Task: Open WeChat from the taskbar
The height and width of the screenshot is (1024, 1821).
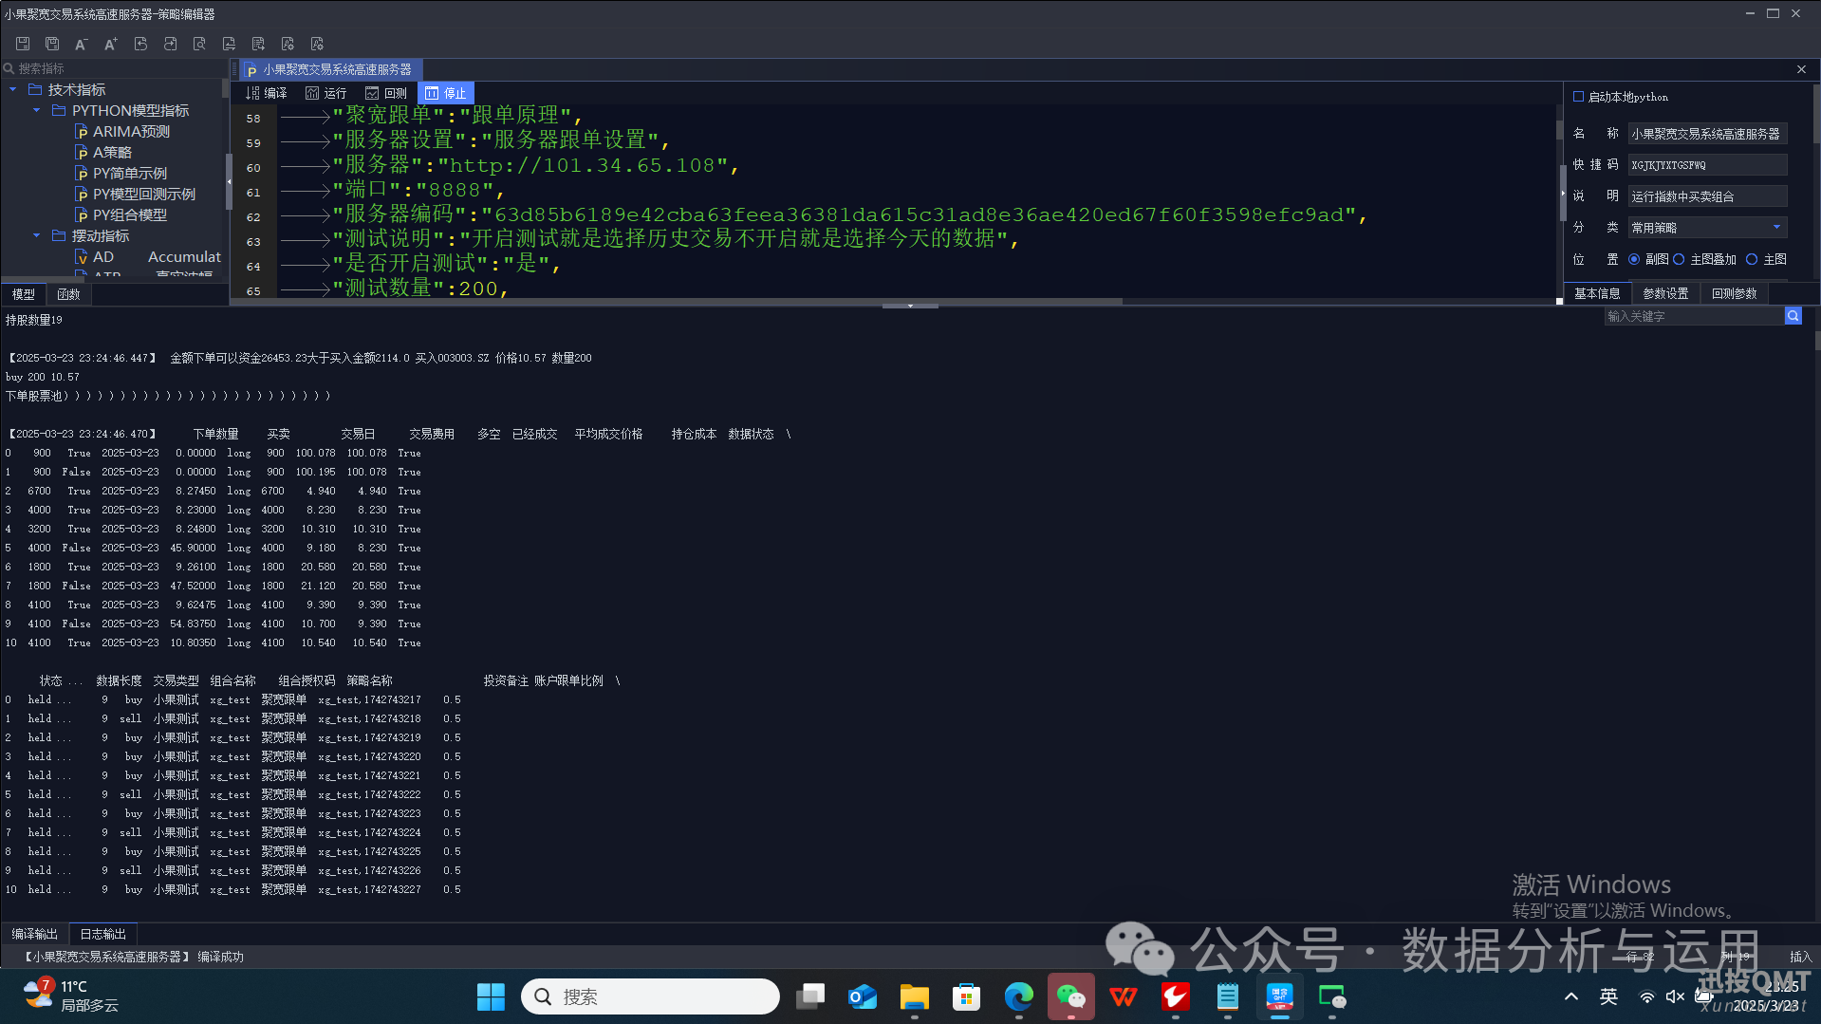Action: (x=1071, y=996)
